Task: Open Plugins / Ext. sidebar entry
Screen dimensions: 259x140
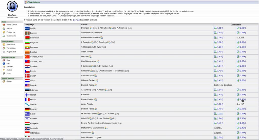Action: 11,52
